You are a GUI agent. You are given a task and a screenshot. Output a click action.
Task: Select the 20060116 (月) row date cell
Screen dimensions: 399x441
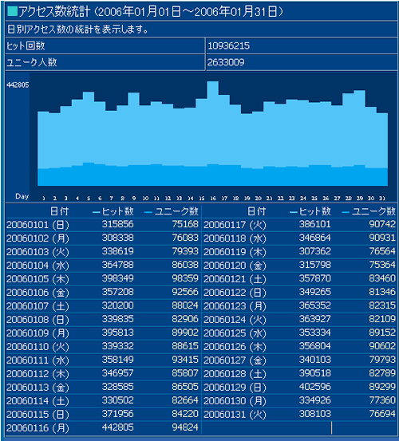[x=38, y=427]
